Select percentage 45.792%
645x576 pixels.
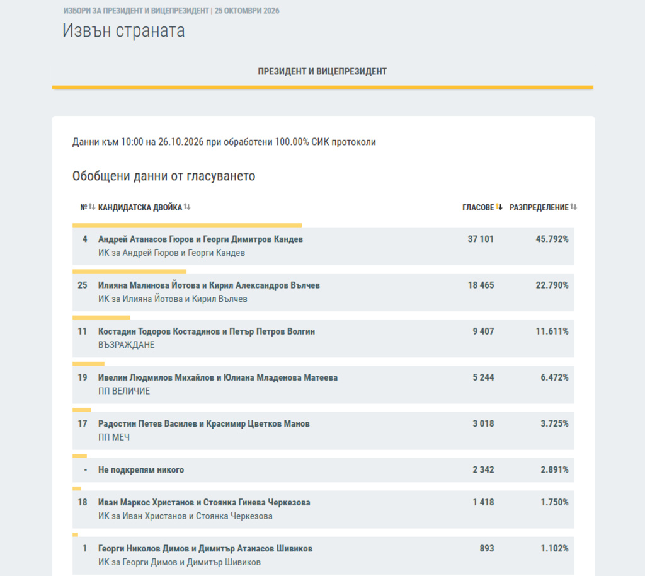click(552, 239)
